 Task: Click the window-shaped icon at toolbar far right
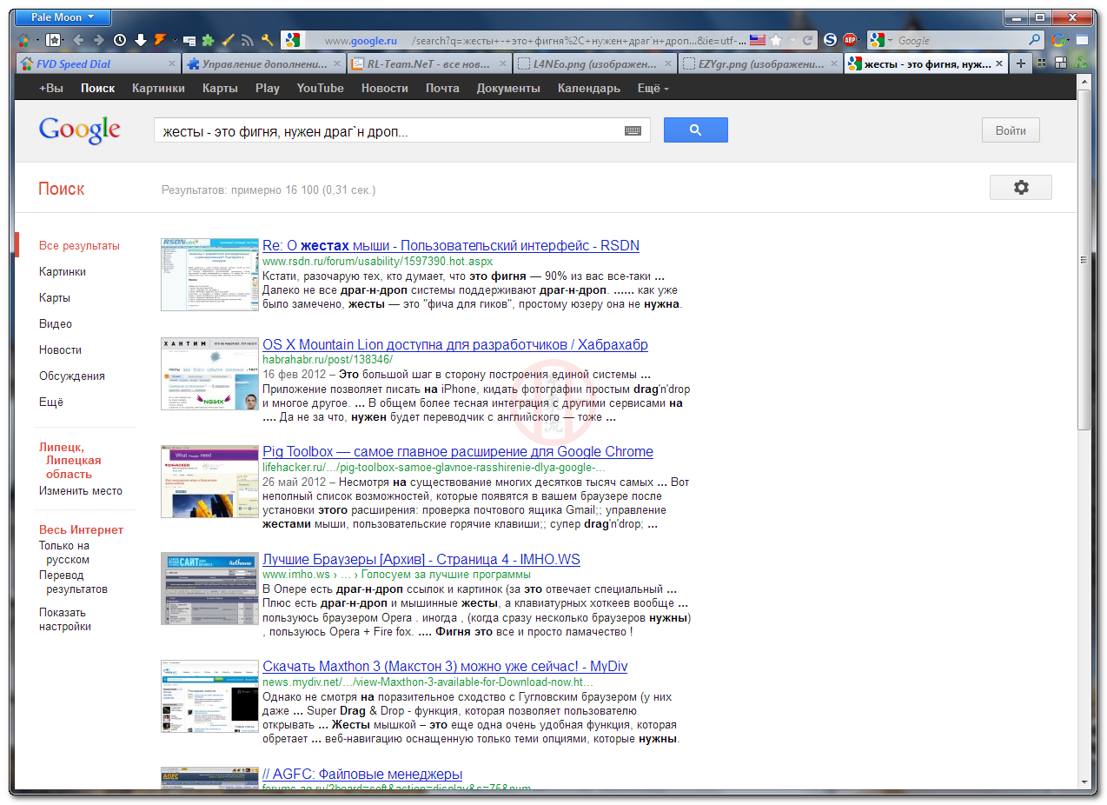click(1083, 40)
